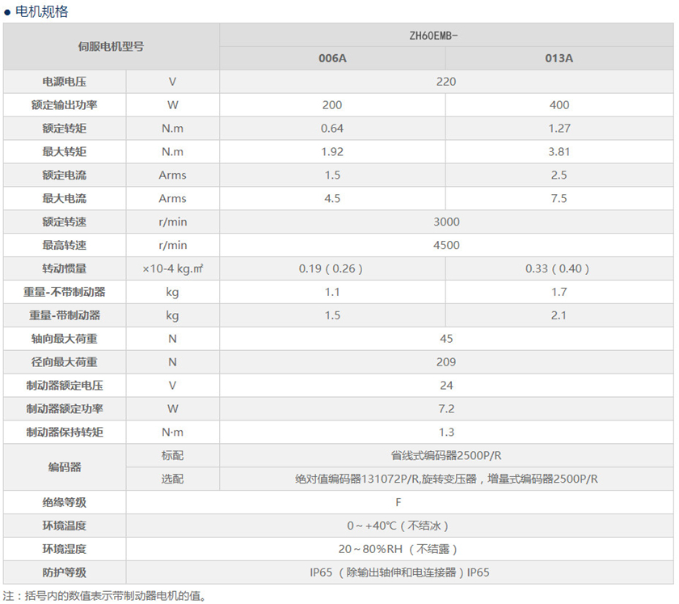
Task: Click the 额定输出功率 row label
Action: coord(65,105)
